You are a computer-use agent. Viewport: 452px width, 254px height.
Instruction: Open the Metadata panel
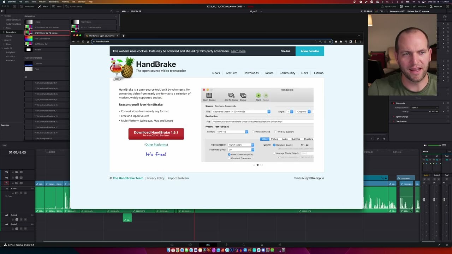pos(420,6)
